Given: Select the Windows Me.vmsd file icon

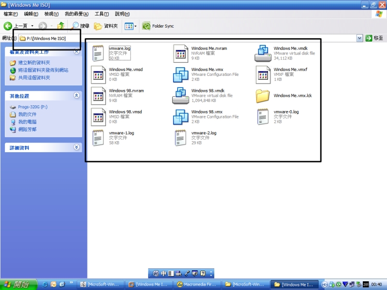Looking at the screenshot, I should point(98,74).
